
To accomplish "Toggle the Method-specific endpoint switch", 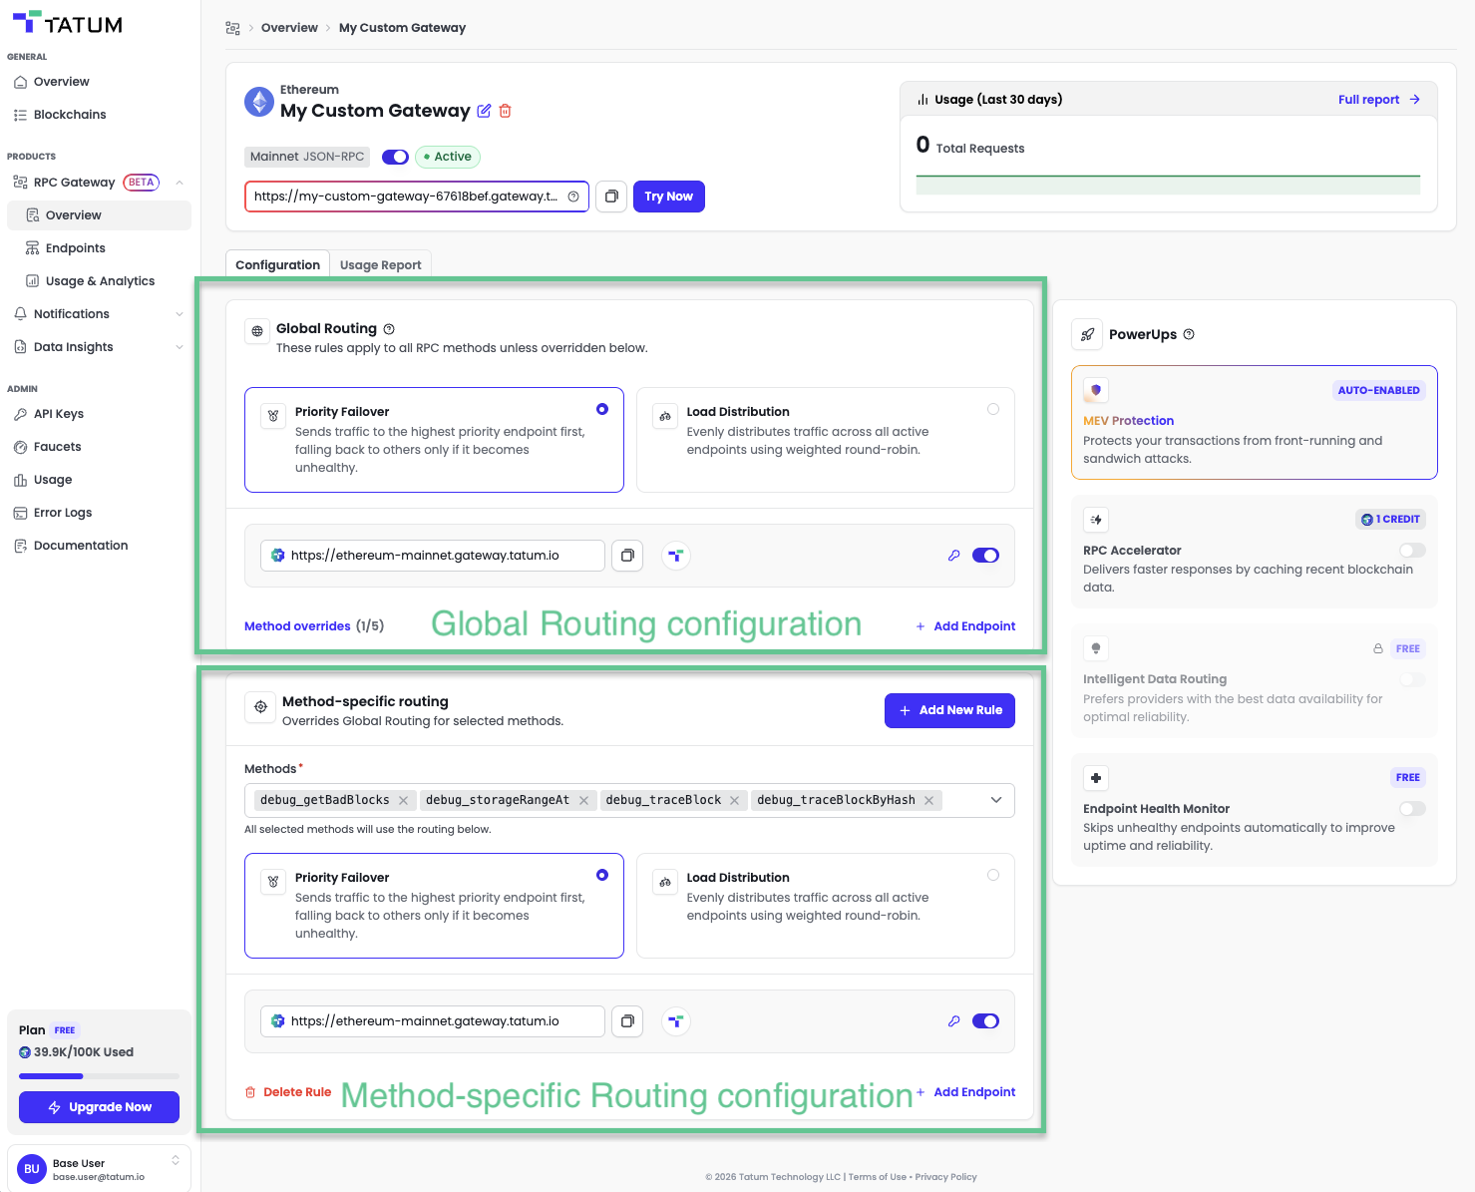I will coord(985,1021).
